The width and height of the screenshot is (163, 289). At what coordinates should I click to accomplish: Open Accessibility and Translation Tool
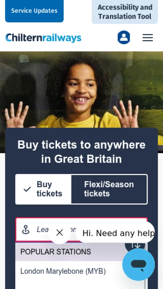125,12
